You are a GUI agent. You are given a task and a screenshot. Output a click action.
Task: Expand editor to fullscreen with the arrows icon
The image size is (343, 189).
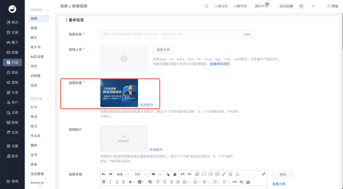coord(264,174)
